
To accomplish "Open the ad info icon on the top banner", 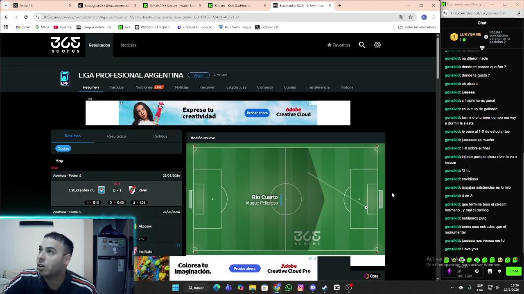I will point(311,103).
